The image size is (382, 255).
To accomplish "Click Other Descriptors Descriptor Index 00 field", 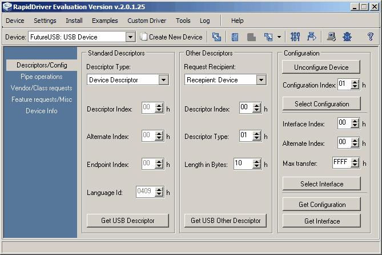I will coord(246,107).
